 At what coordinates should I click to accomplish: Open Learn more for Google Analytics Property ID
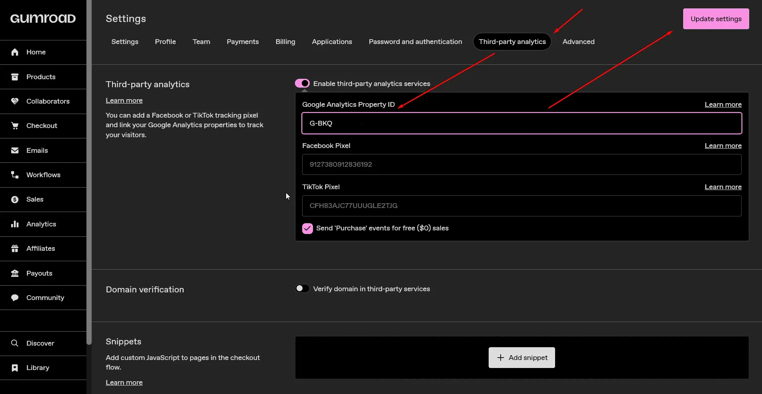(723, 104)
